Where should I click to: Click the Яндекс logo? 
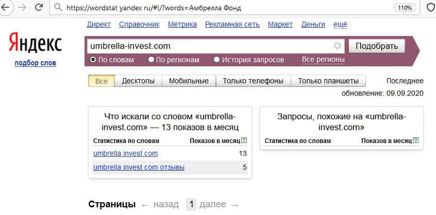[35, 44]
